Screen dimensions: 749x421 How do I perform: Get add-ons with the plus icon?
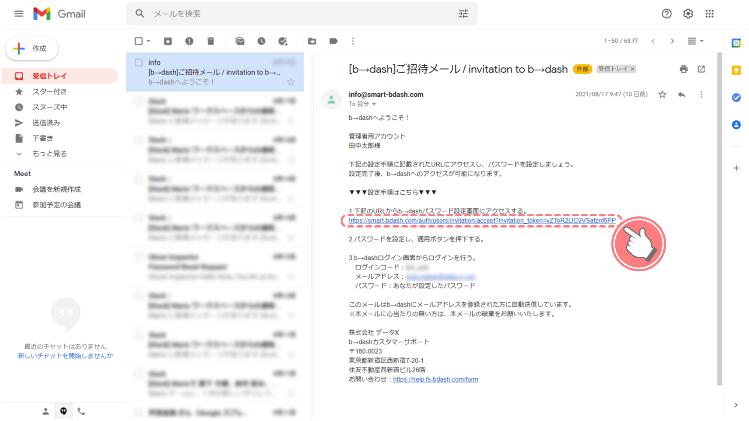[x=736, y=168]
